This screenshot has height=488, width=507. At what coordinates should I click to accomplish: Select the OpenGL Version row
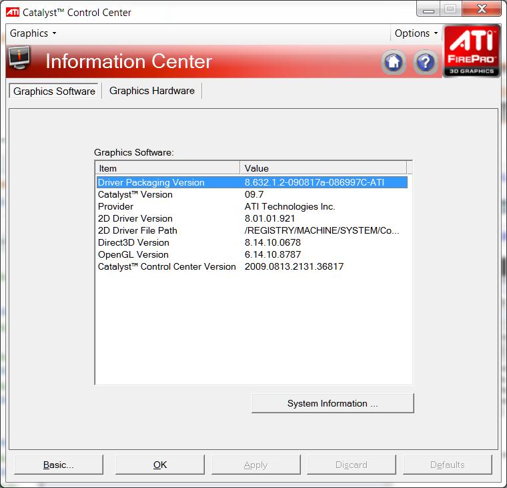(x=252, y=254)
